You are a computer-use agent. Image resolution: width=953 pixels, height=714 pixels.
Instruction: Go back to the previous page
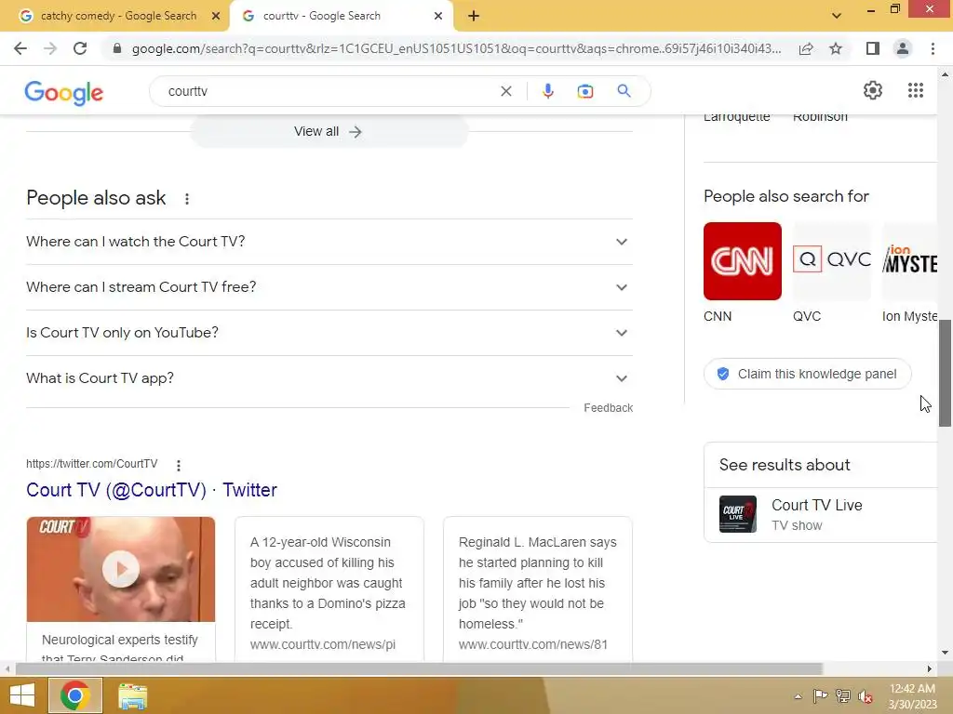pos(20,48)
